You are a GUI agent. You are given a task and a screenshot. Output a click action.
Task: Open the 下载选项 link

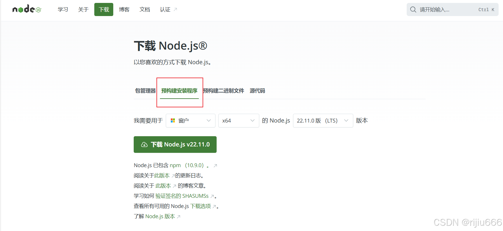201,206
